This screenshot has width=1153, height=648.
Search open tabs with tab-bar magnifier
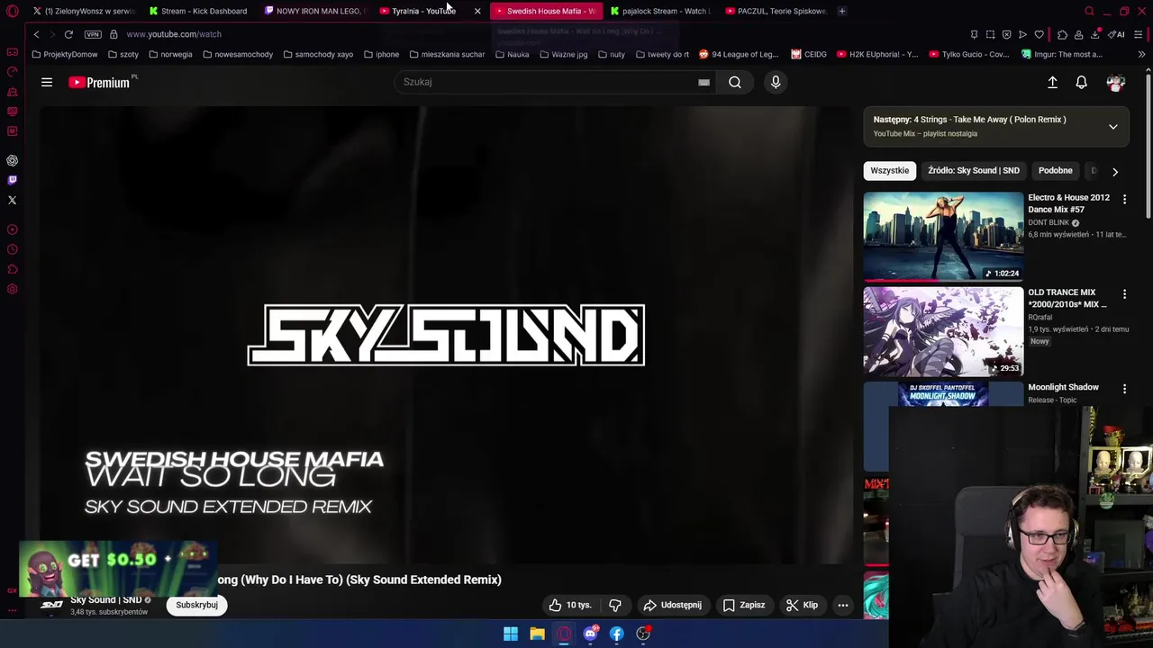1089,11
